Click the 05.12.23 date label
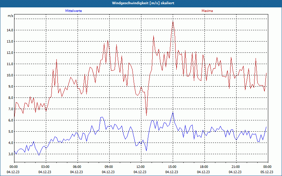Viewport: 282px width, 176px height. coord(267,172)
